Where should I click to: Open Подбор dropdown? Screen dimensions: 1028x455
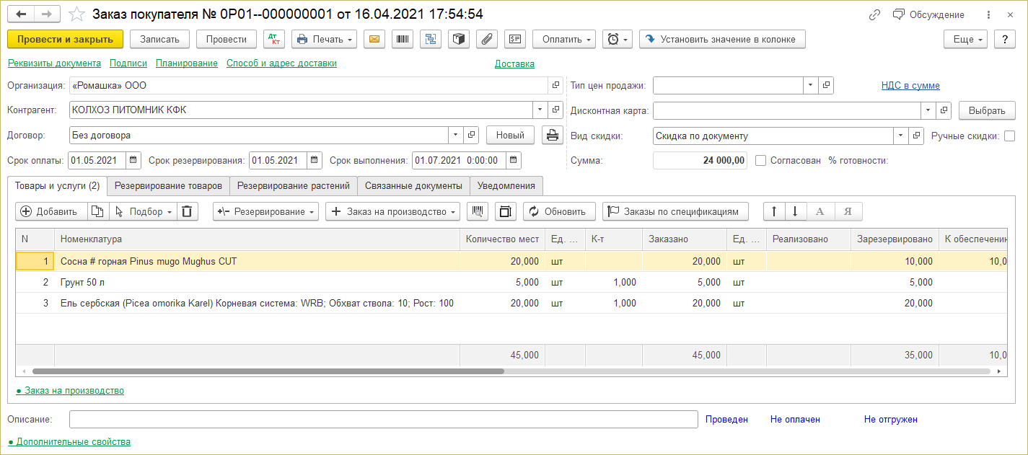[143, 211]
